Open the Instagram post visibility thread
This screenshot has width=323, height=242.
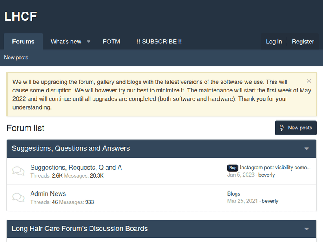click(x=274, y=168)
